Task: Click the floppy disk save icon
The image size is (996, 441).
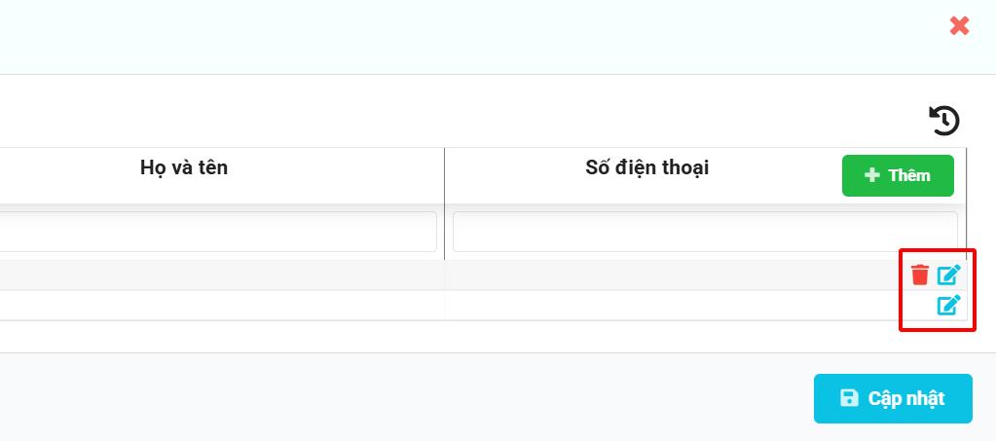Action: (849, 398)
